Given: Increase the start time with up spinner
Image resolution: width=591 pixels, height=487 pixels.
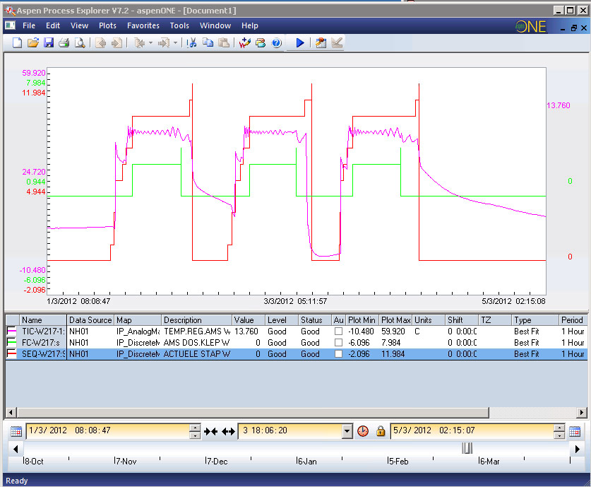Looking at the screenshot, I should 194,428.
